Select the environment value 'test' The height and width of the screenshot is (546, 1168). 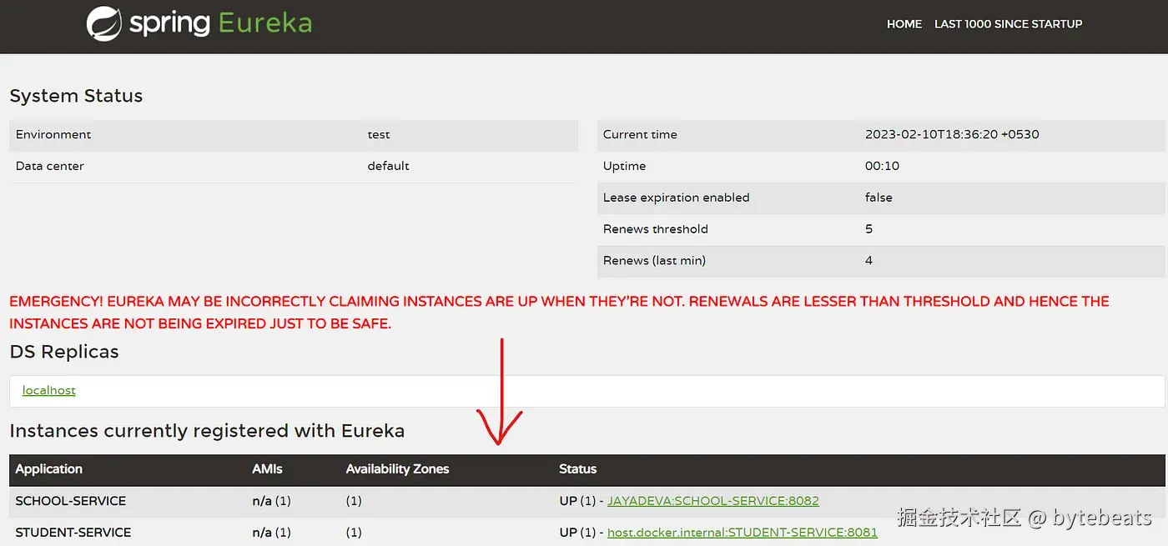379,134
